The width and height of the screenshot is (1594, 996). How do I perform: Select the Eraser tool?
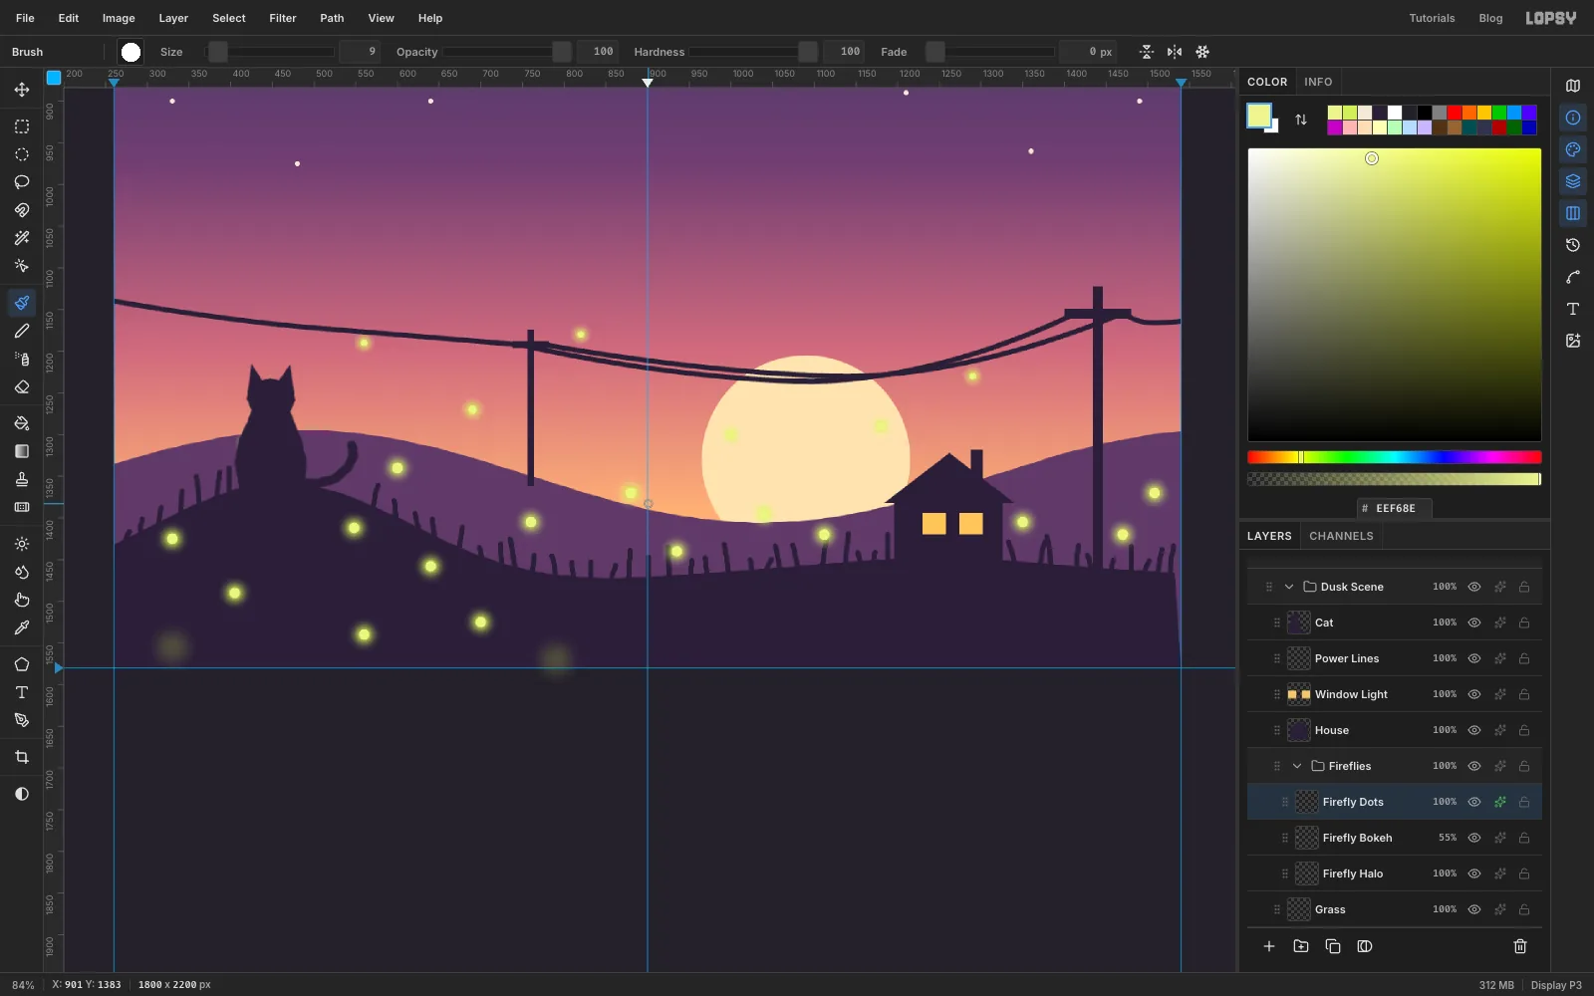pos(22,387)
